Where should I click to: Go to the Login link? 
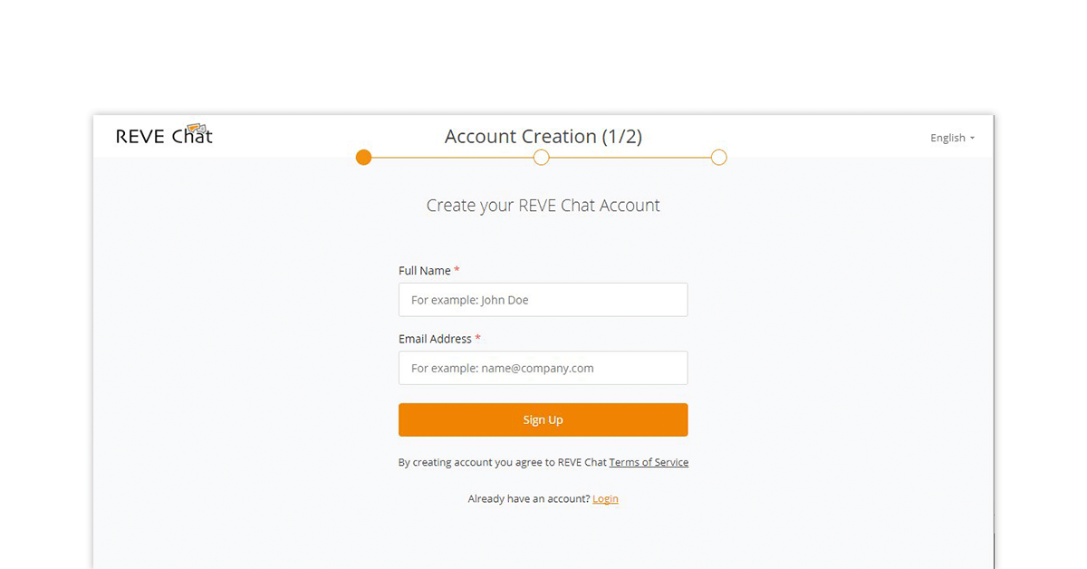(605, 498)
